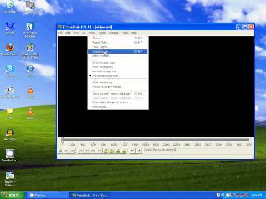Select the Mozilla Firefox desktop icon
Viewport: 266px width, 199px height.
pos(9,49)
